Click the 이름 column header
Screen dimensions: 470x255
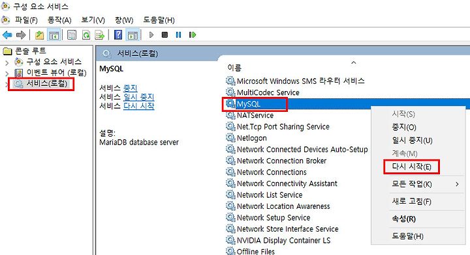234,68
